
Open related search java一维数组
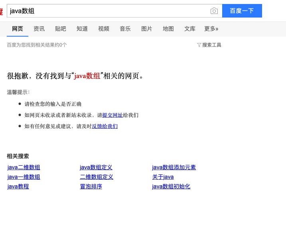(x=24, y=177)
